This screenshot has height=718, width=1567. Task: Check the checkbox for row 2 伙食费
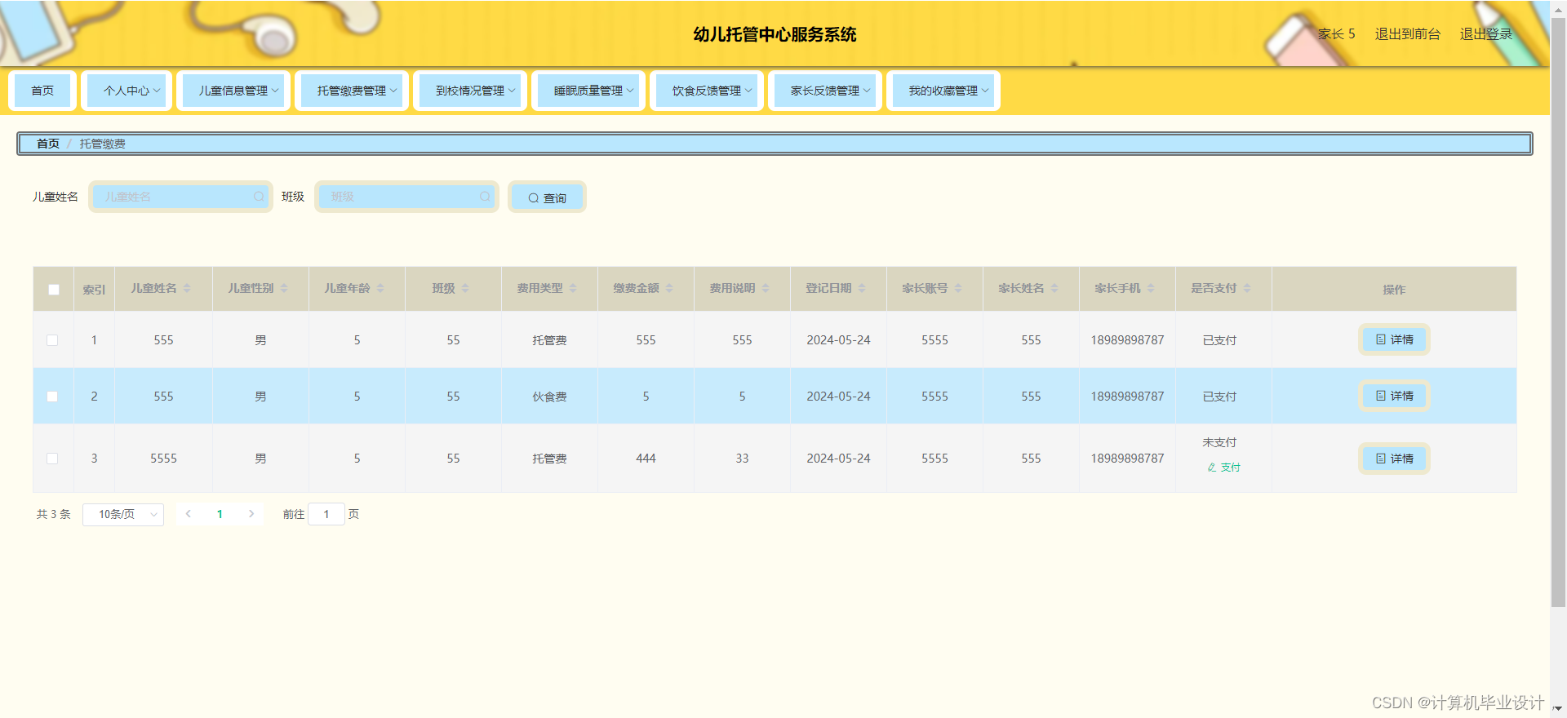pos(52,397)
